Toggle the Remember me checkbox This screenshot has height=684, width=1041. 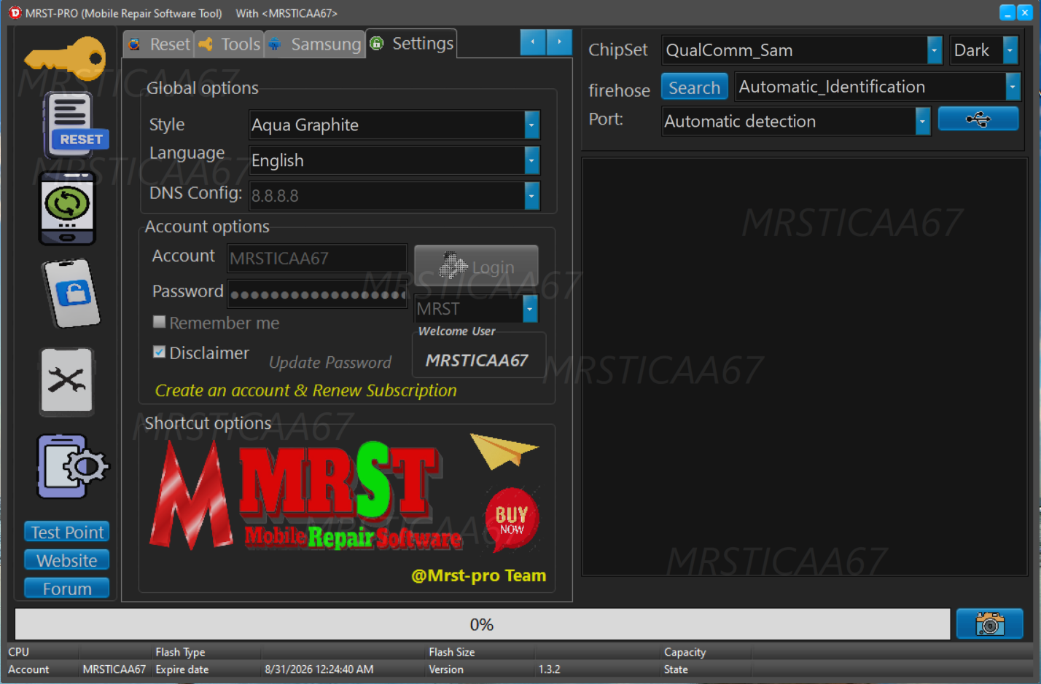(159, 322)
